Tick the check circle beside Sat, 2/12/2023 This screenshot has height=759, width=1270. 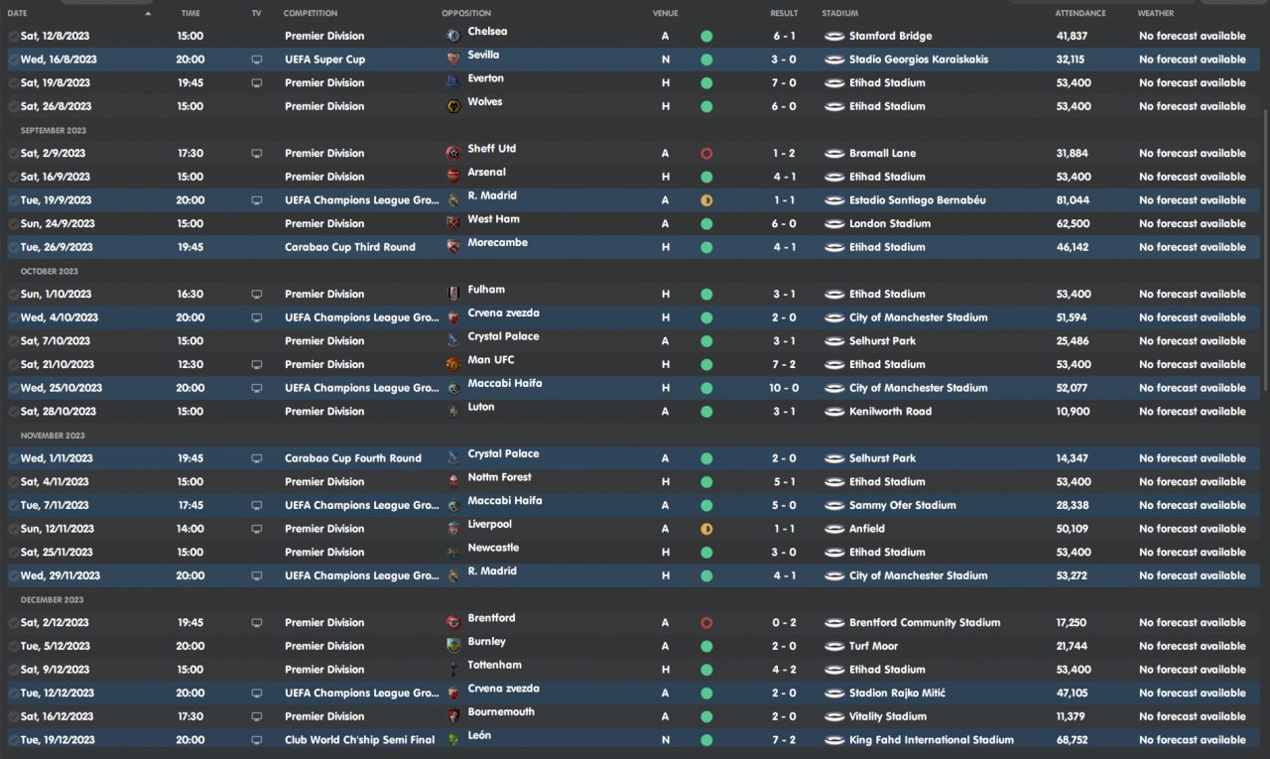13,623
